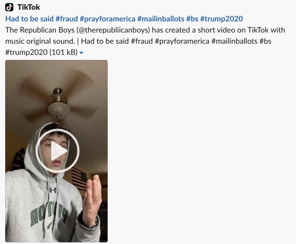Click the TikTok logo icon
Screen dimensions: 296x244
click(x=9, y=7)
